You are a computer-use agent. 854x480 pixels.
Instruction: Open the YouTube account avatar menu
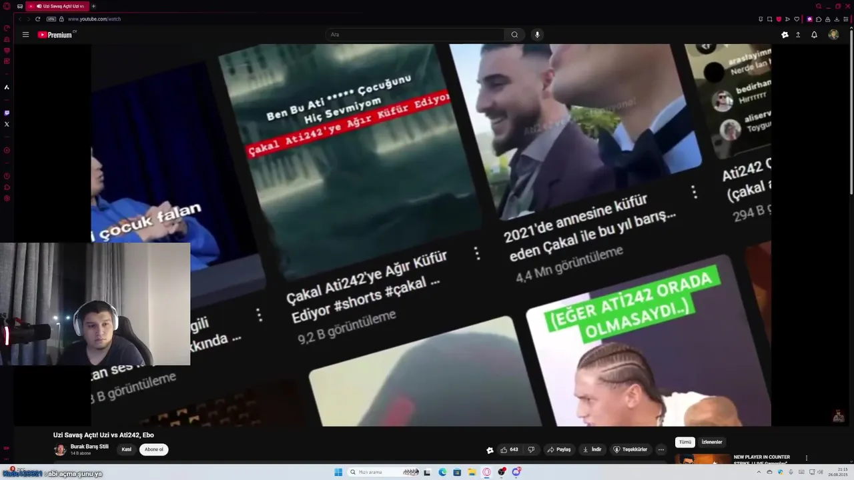click(833, 35)
